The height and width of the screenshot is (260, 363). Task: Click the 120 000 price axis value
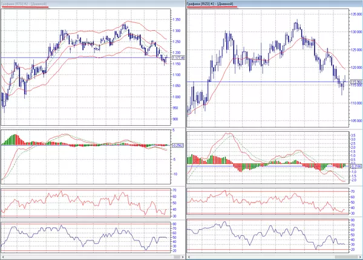[356, 68]
